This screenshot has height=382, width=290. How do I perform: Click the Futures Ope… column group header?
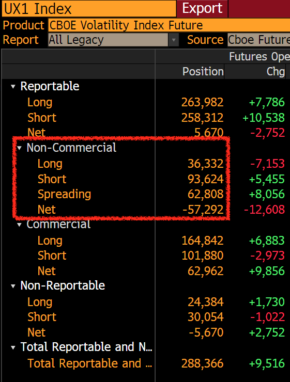coord(260,57)
